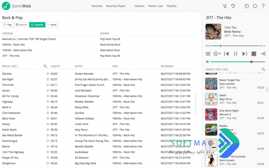Viewport: 269px width, 168px height.
Task: Toggle the circle marker for Kill For Candy
Action: click(x=48, y=96)
